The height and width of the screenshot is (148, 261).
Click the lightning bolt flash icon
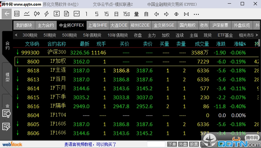point(47,14)
